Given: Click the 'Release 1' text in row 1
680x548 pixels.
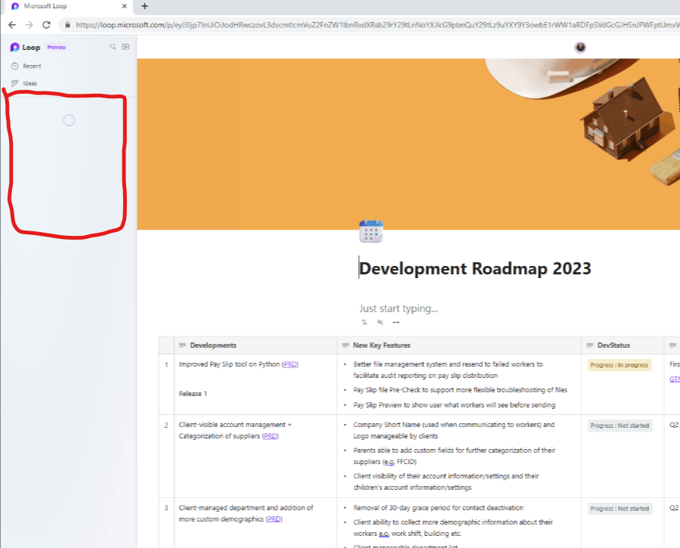Looking at the screenshot, I should click(193, 394).
